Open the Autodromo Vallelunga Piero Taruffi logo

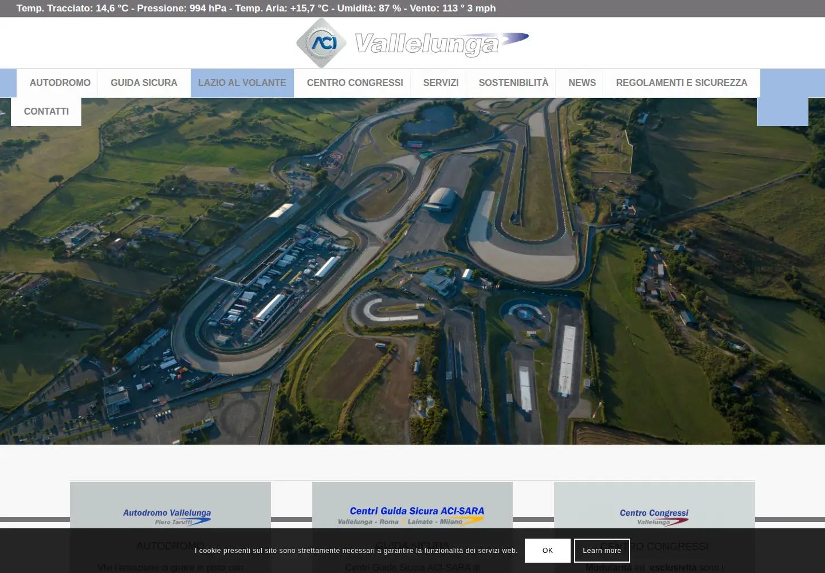tap(167, 517)
